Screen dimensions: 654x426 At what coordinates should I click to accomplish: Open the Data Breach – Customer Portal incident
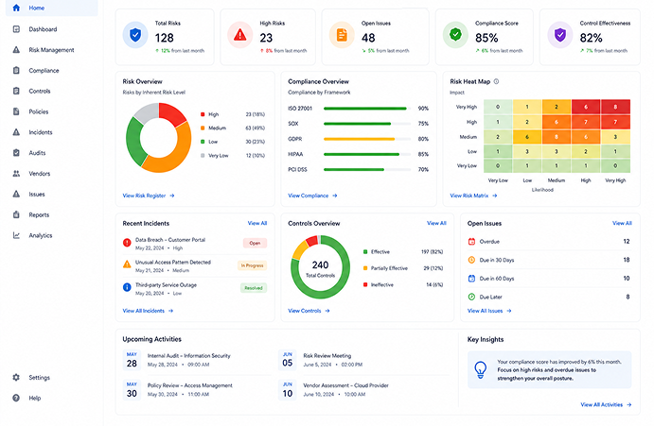click(x=170, y=240)
